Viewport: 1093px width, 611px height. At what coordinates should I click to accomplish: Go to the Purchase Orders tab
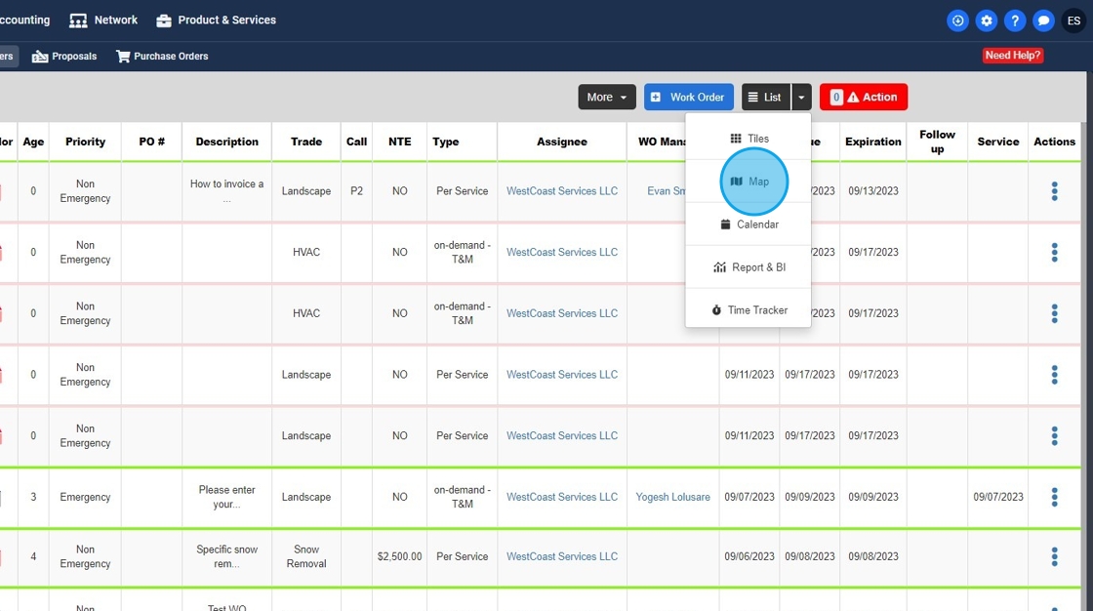(x=162, y=57)
